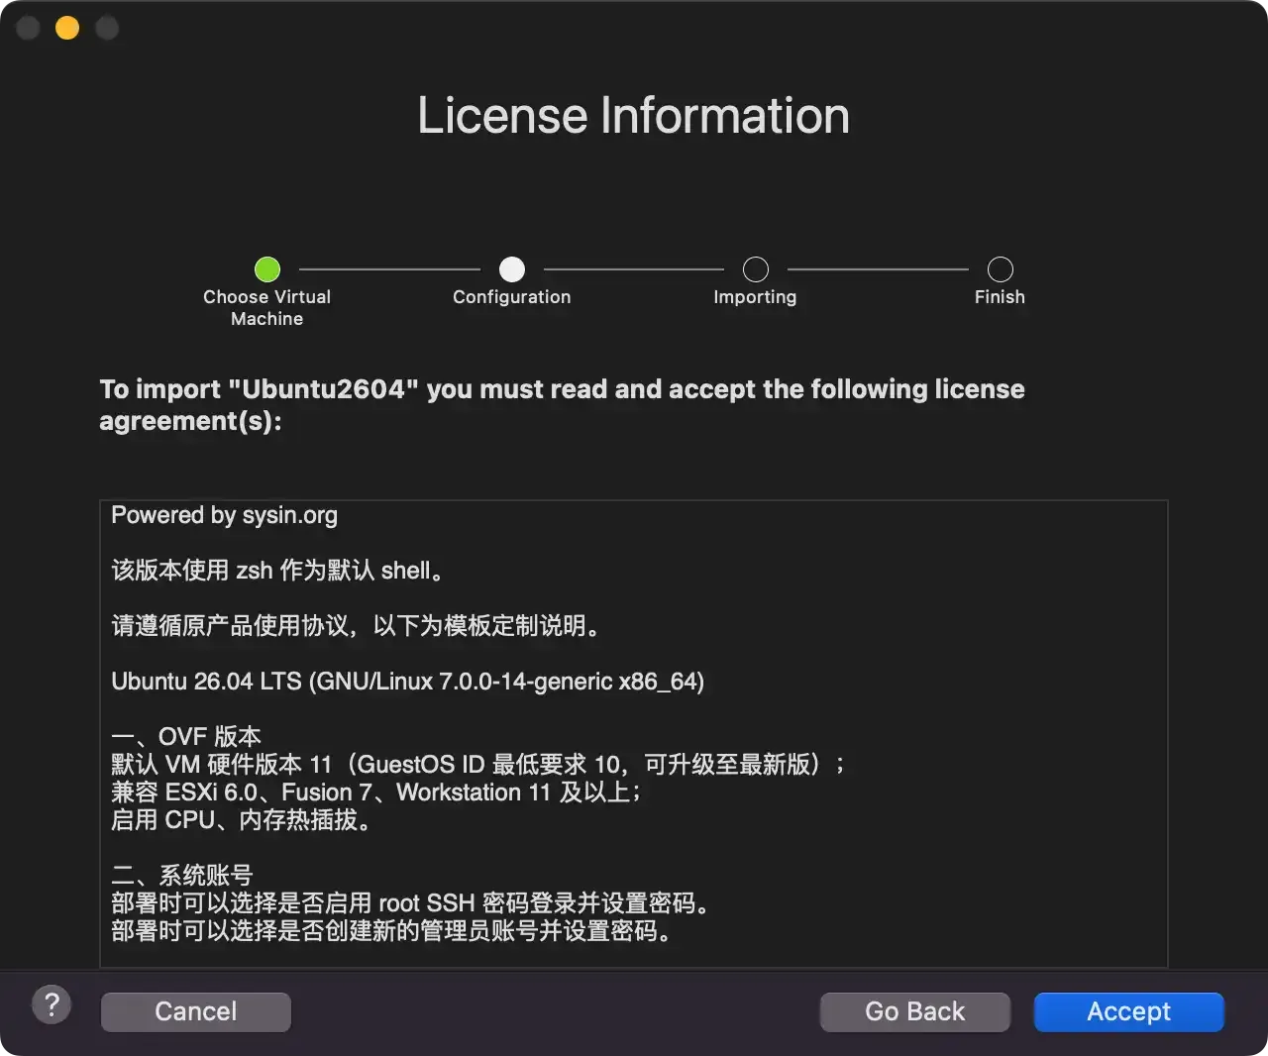
Task: Click the 'To import "Ubuntu2604"' instruction text
Action: tap(562, 404)
